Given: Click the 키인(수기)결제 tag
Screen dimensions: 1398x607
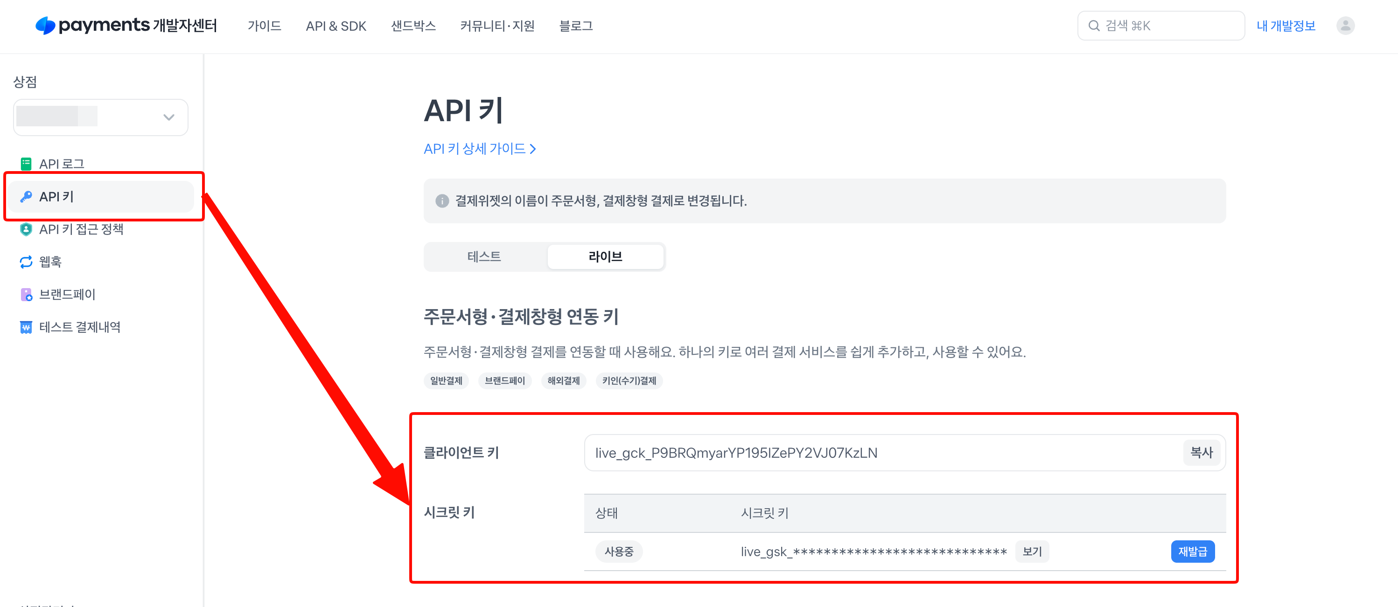Looking at the screenshot, I should (629, 381).
